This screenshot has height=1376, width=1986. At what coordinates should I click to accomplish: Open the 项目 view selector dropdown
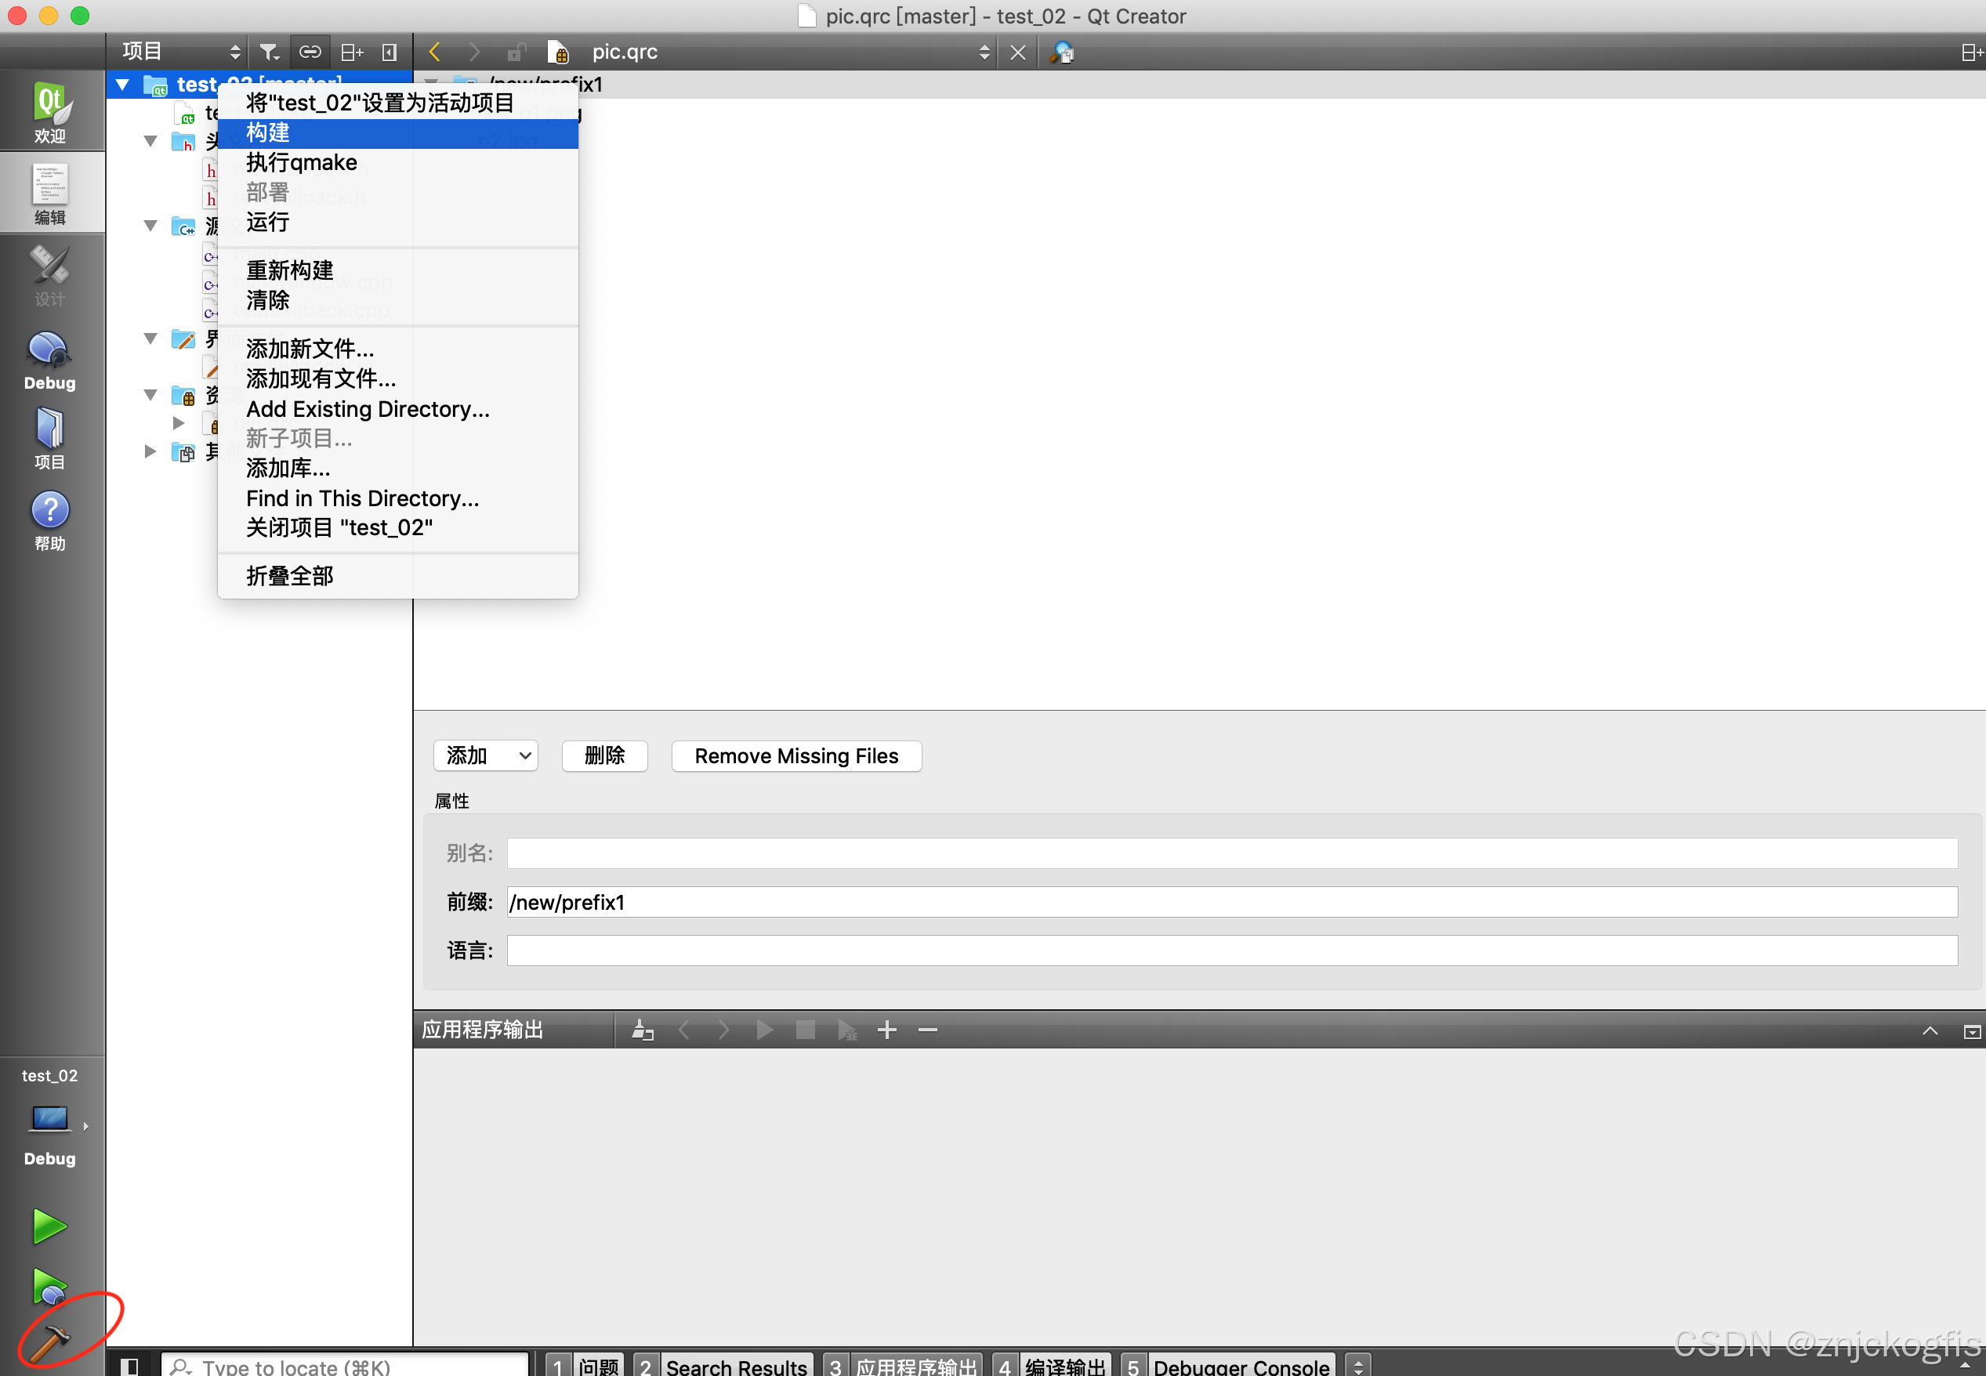[x=179, y=53]
